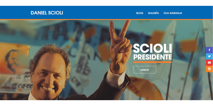Open the Facebook social icon
The image size is (213, 106).
tap(209, 50)
